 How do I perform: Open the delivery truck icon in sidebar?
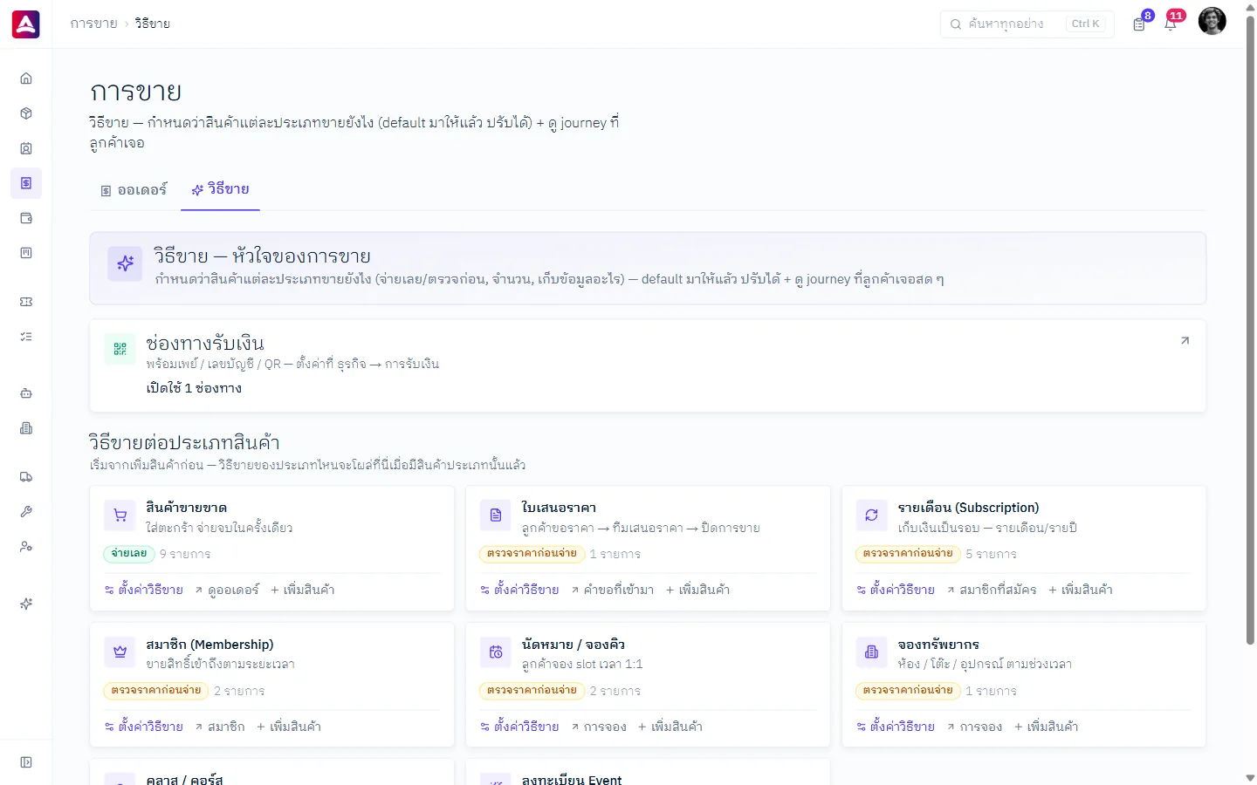(26, 477)
